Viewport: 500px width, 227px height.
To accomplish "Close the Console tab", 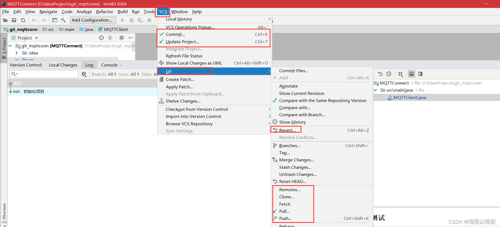I will point(121,65).
